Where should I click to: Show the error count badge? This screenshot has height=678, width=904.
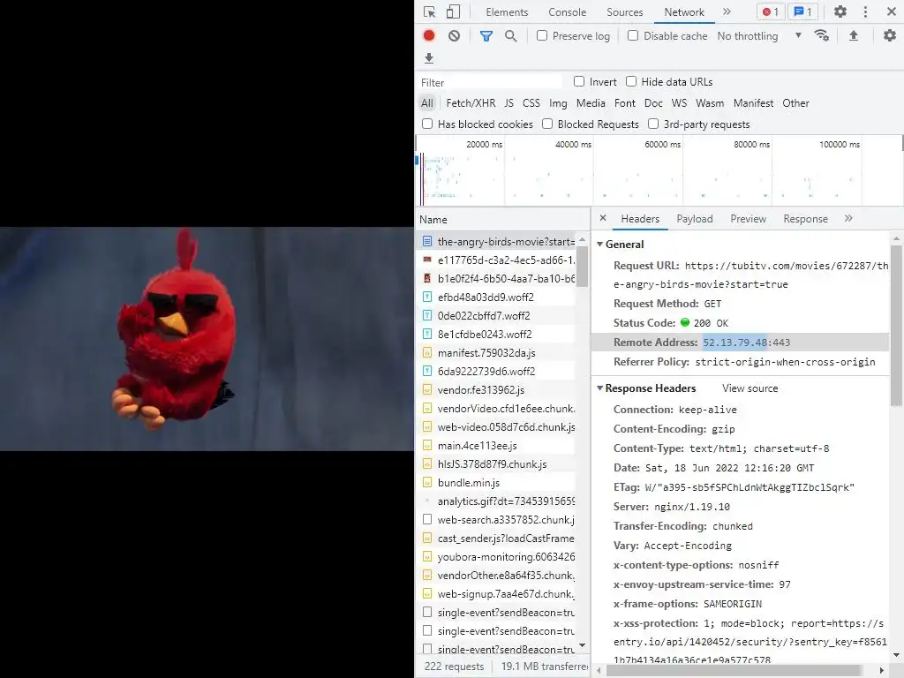pos(770,11)
